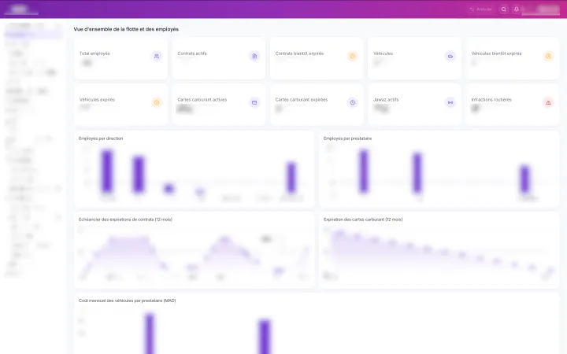Click the Employés par prestataire chart title
The image size is (567, 354).
(347, 138)
